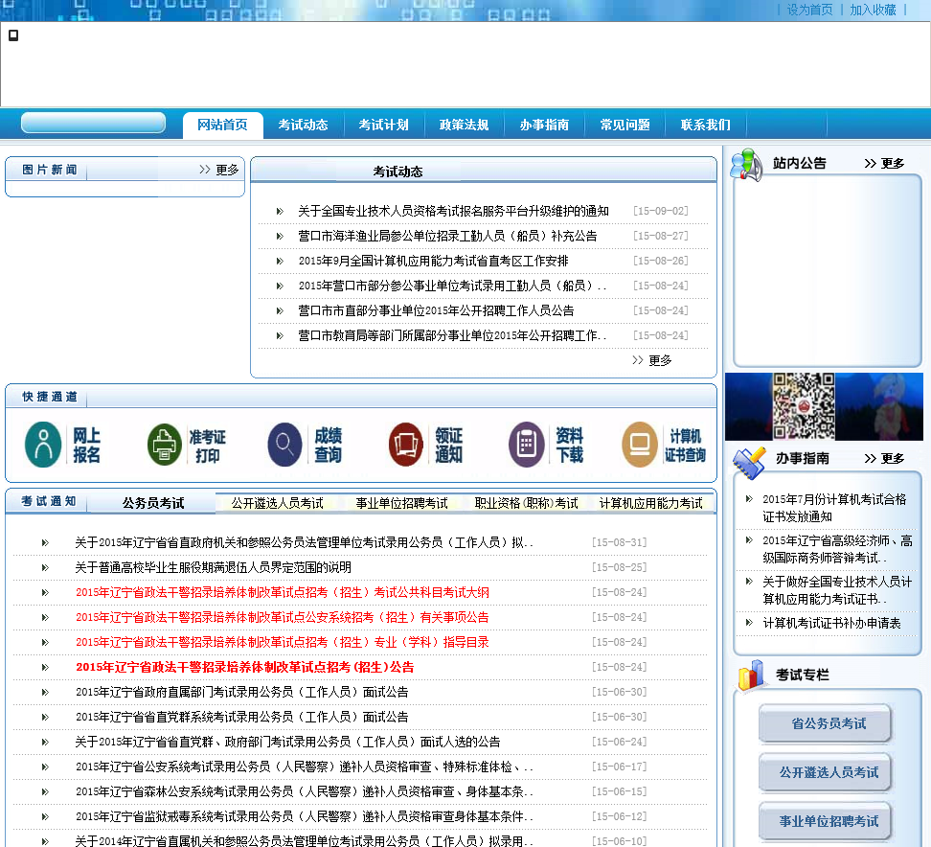The image size is (931, 847).
Task: Select the 事业单位招聘考试 tab
Action: [401, 503]
